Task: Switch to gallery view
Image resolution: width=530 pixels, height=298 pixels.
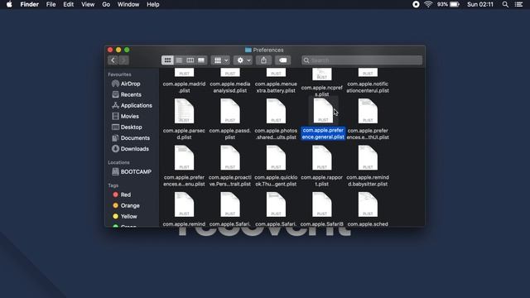Action: (201, 60)
